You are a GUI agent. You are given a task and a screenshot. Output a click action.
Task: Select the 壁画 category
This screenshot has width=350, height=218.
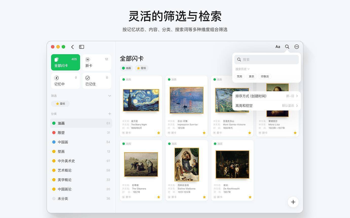81,151
